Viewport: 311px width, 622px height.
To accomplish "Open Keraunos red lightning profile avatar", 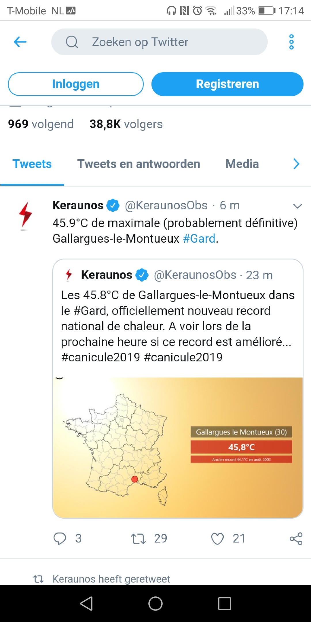I will click(25, 216).
